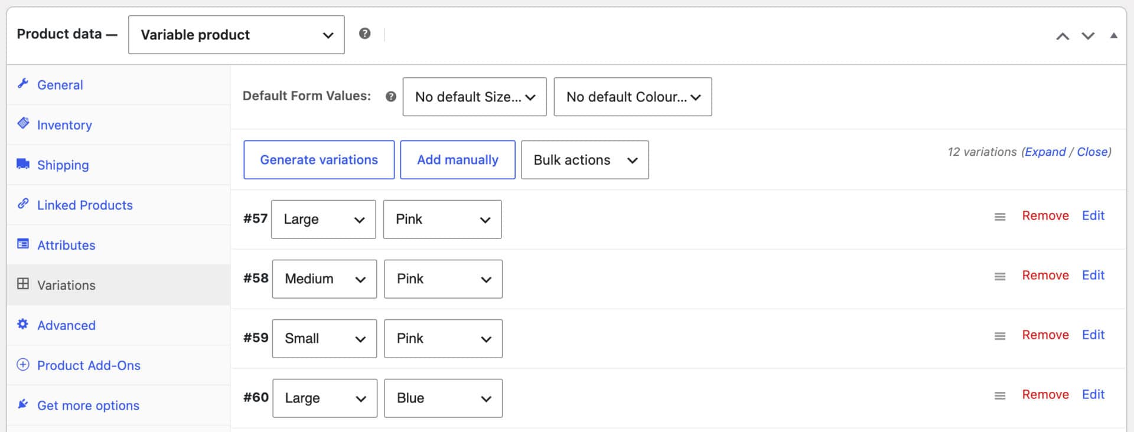Screen dimensions: 1134x432
Task: Move Product data panel down
Action: (1088, 37)
